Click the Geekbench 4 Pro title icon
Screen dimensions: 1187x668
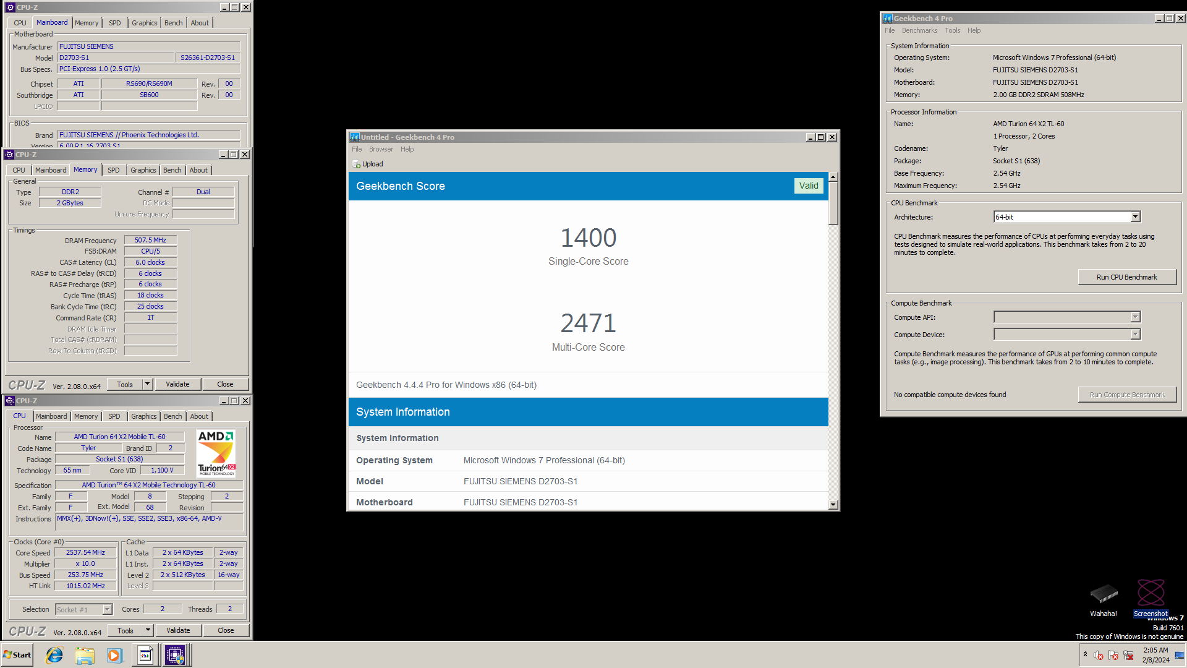pyautogui.click(x=888, y=19)
